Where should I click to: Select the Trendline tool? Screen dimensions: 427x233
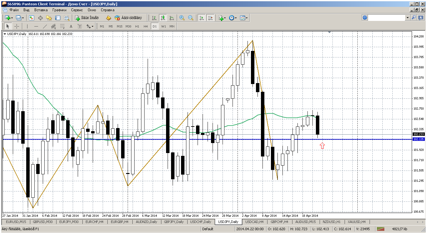45,26
